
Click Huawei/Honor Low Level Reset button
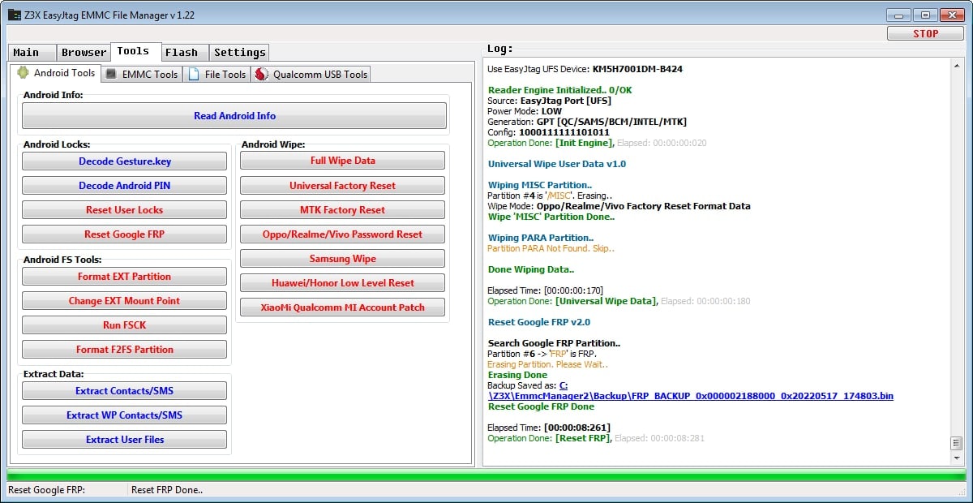(342, 283)
